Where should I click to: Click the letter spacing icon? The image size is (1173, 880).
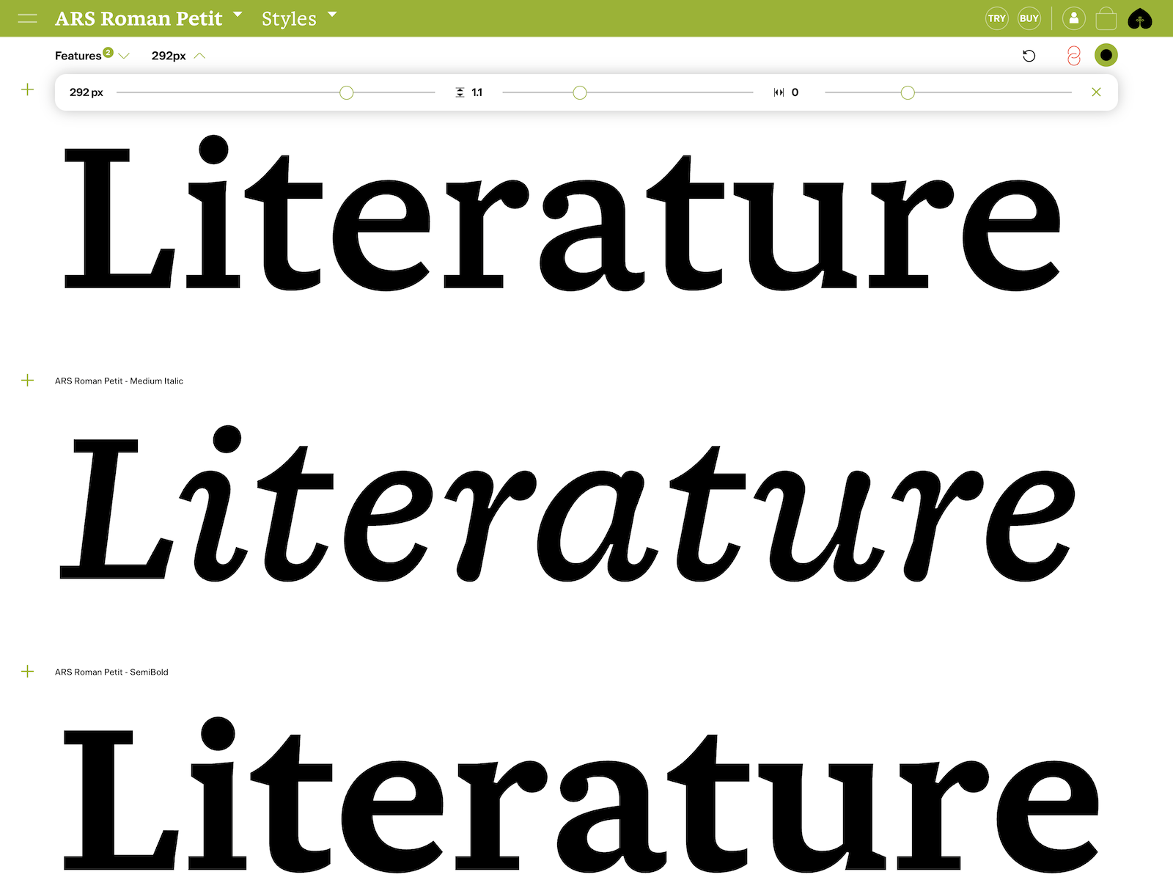pyautogui.click(x=779, y=92)
